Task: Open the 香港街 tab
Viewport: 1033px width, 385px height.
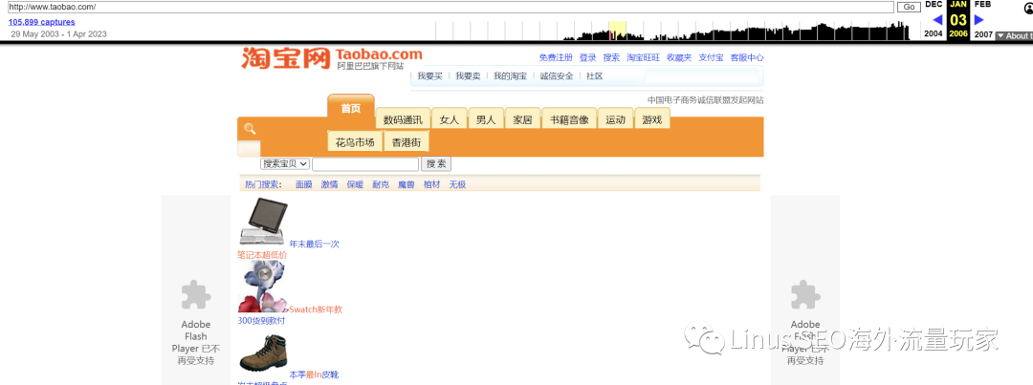Action: (x=407, y=141)
